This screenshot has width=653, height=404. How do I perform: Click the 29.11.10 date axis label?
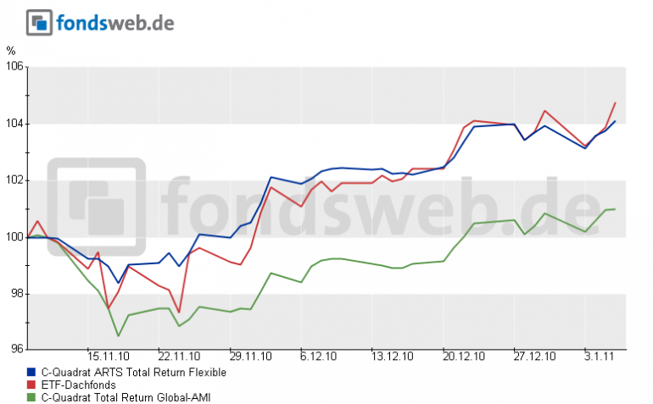(249, 358)
